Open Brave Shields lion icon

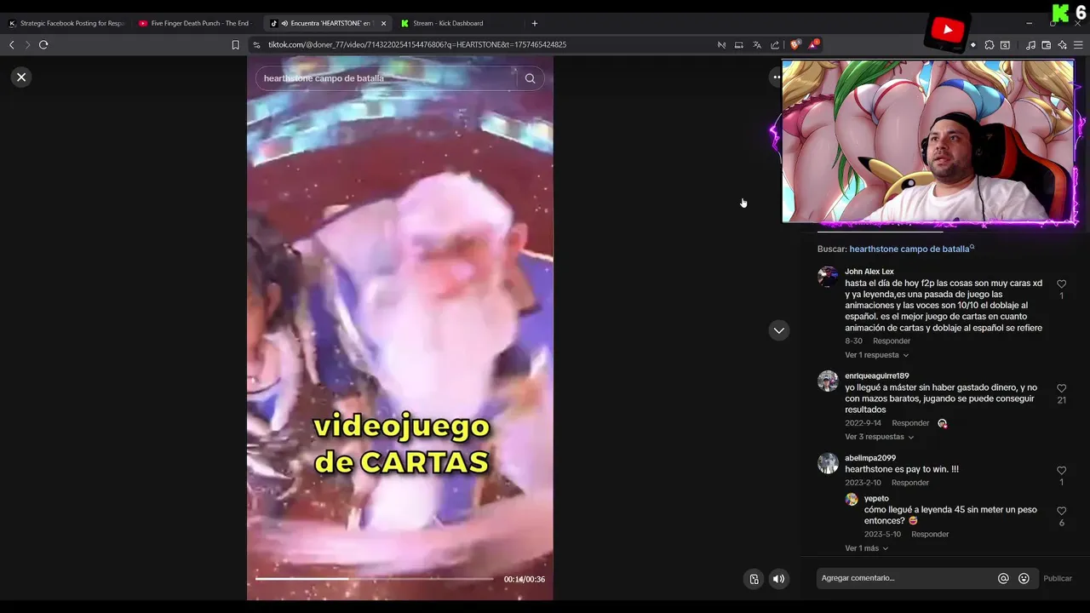(x=795, y=44)
